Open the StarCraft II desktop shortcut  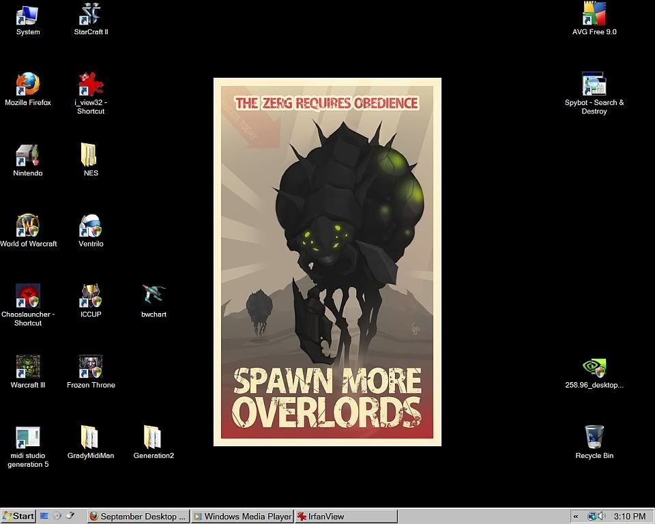click(x=91, y=15)
